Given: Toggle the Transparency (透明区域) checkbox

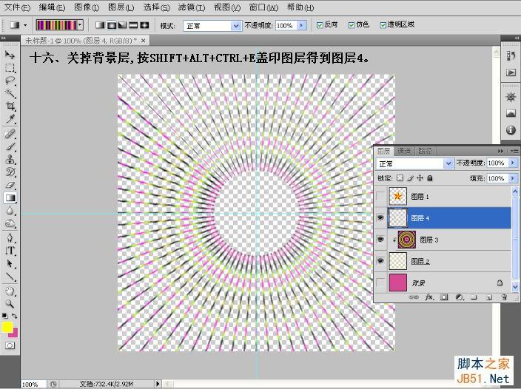Looking at the screenshot, I should click(383, 25).
